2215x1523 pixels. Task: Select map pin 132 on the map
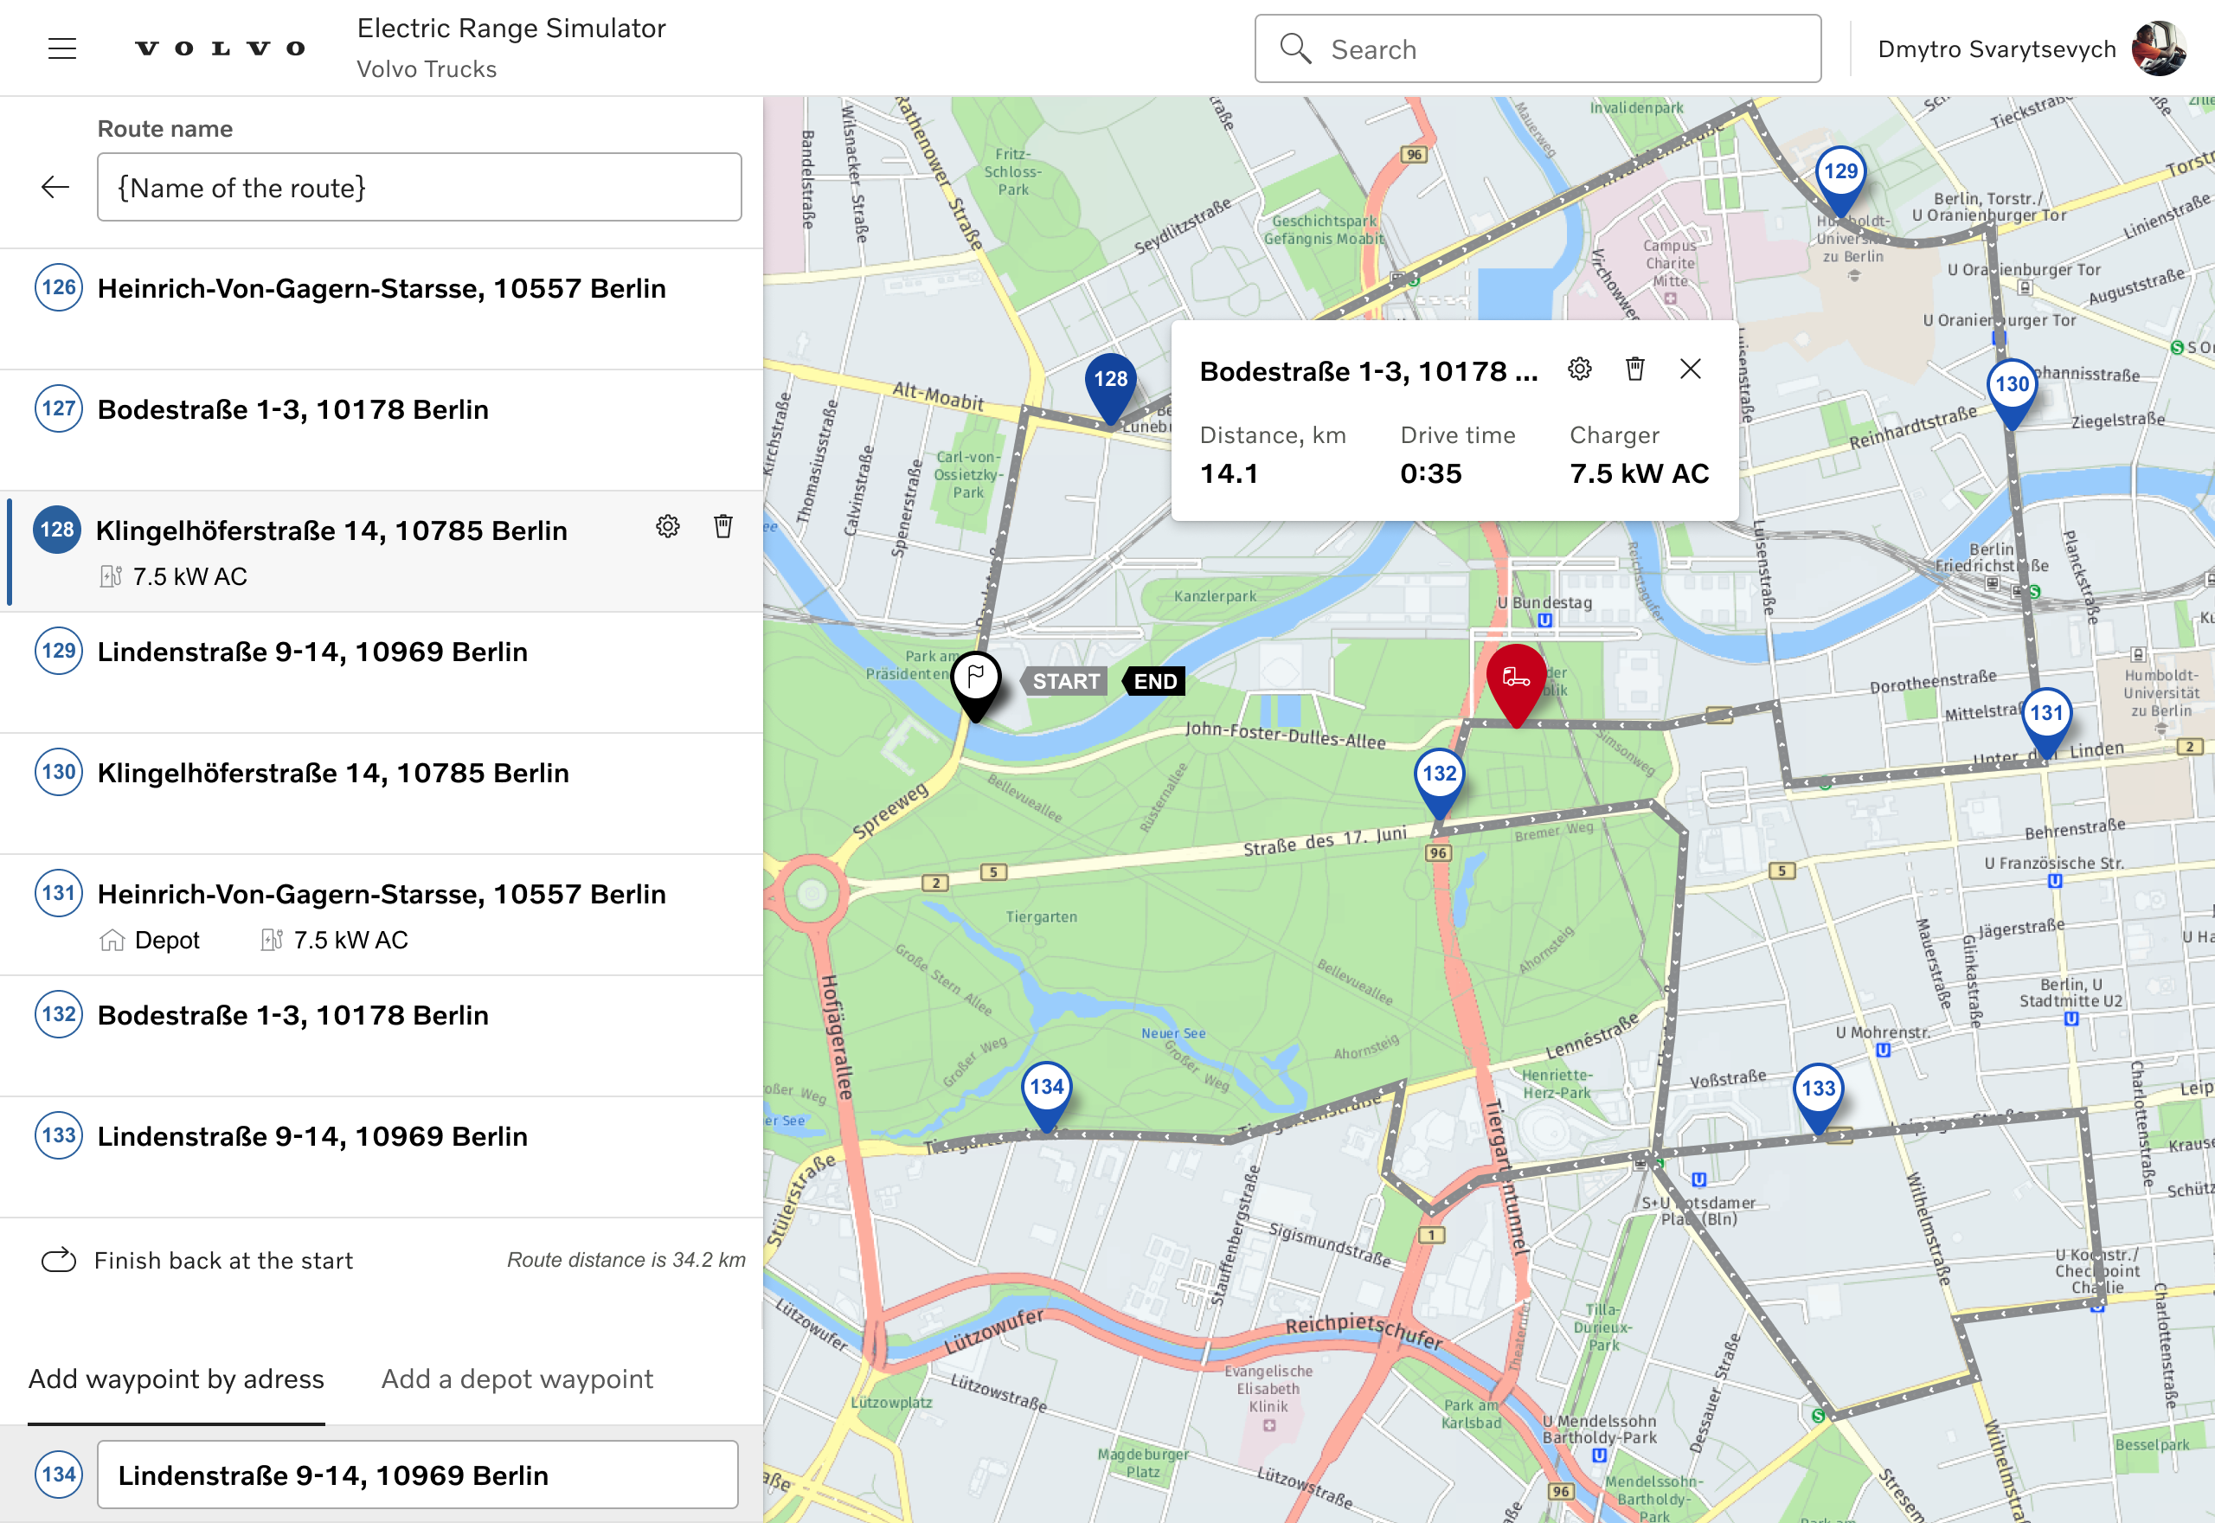point(1440,782)
